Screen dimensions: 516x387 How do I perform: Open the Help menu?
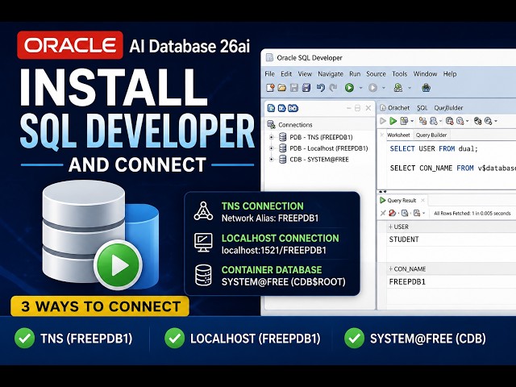tap(450, 73)
